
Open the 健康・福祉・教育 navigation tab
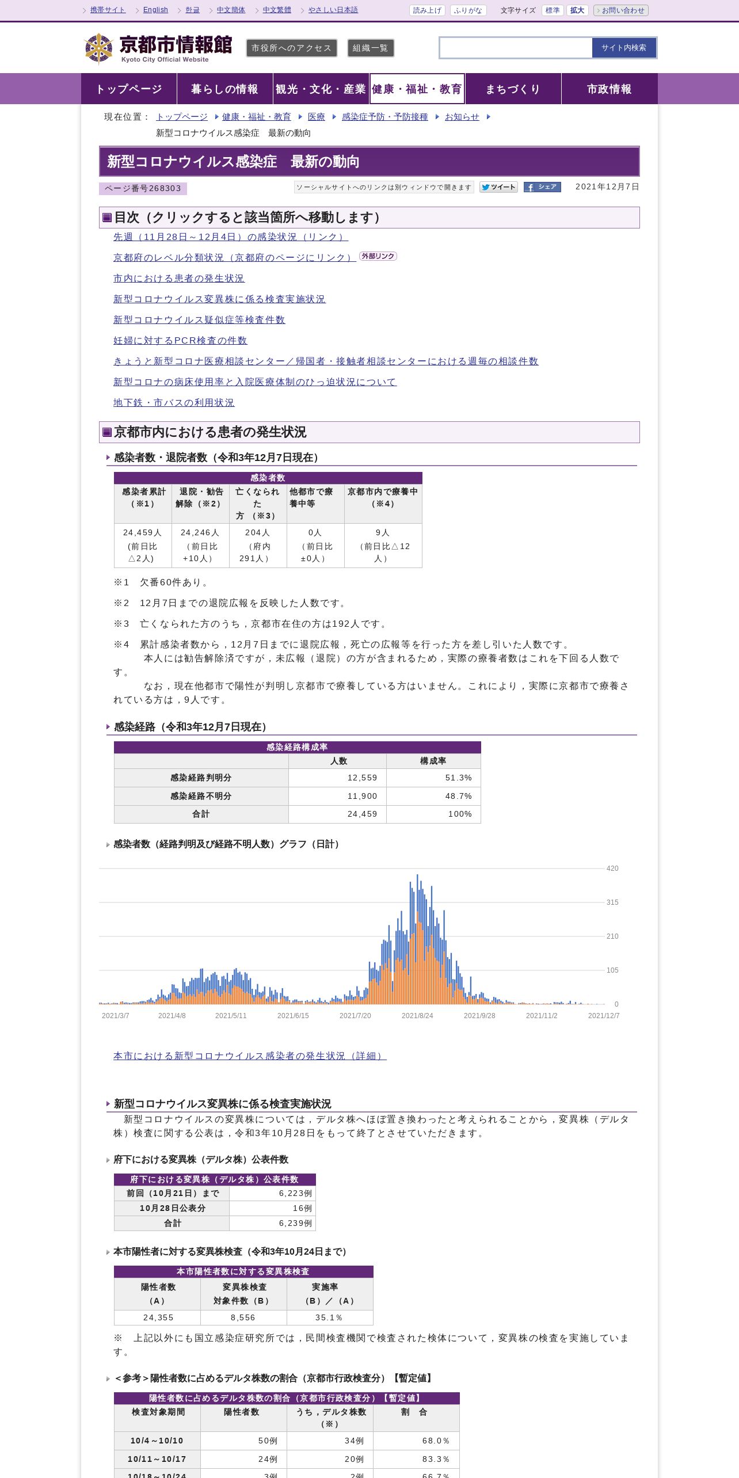tap(417, 89)
